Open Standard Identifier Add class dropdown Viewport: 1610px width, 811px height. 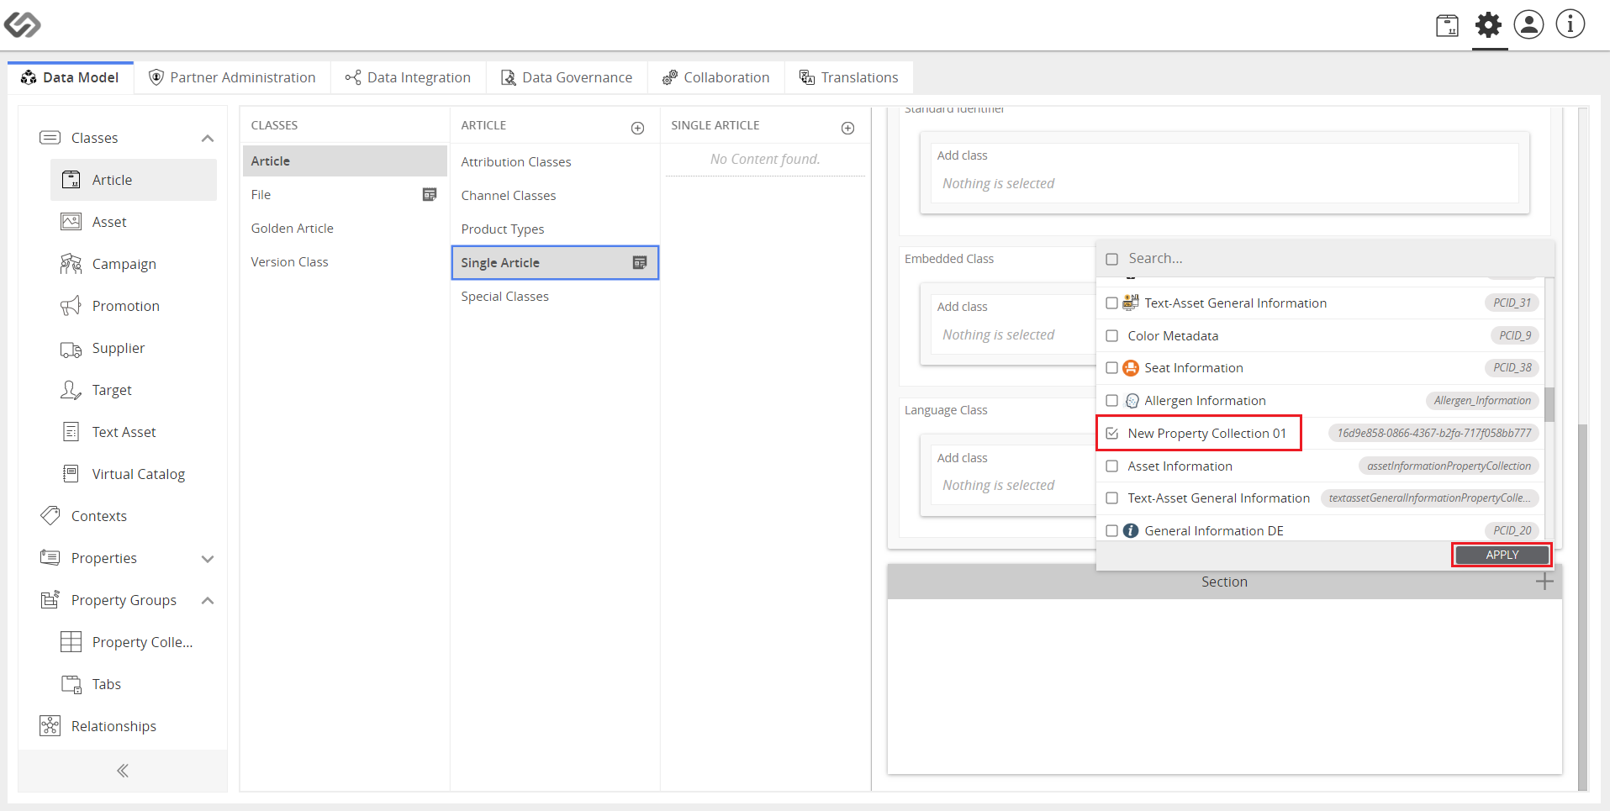[1225, 172]
